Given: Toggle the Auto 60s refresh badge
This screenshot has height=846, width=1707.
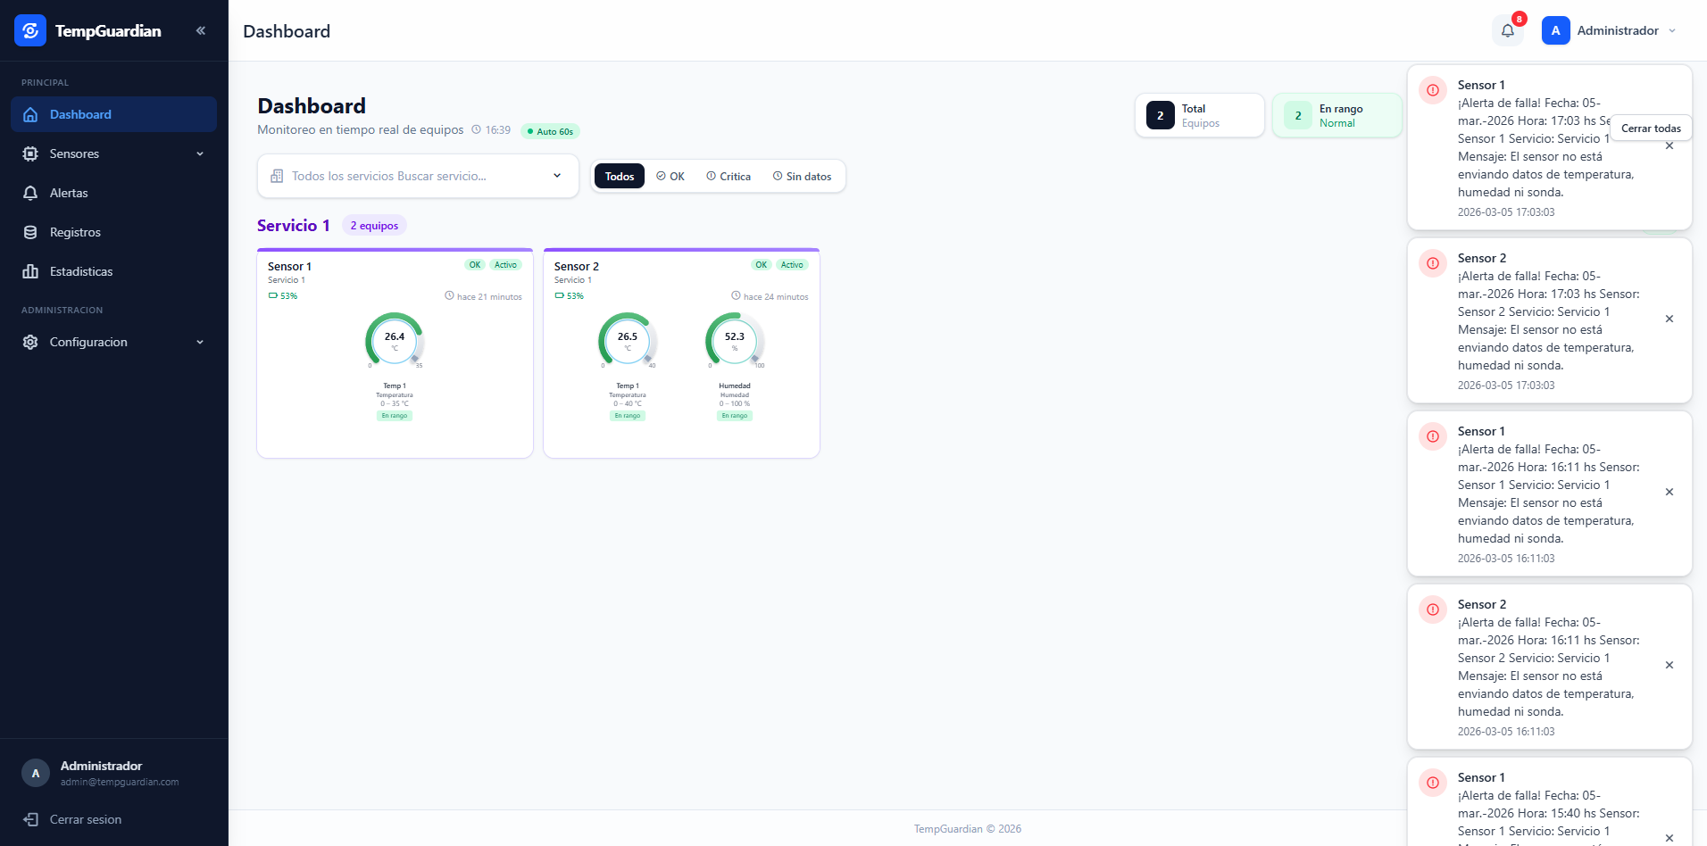Looking at the screenshot, I should click(550, 131).
